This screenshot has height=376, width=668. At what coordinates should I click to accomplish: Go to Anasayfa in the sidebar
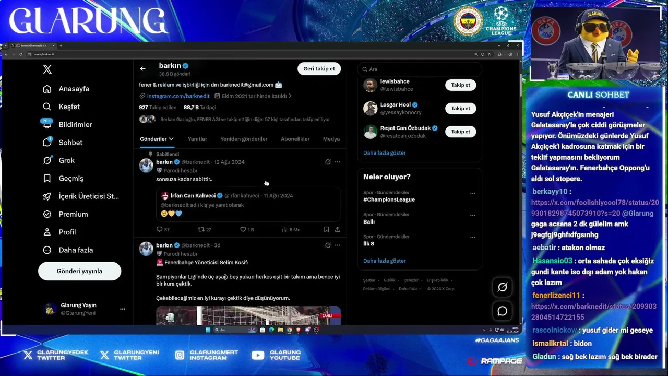click(x=66, y=89)
